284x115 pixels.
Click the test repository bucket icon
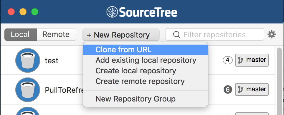28,60
